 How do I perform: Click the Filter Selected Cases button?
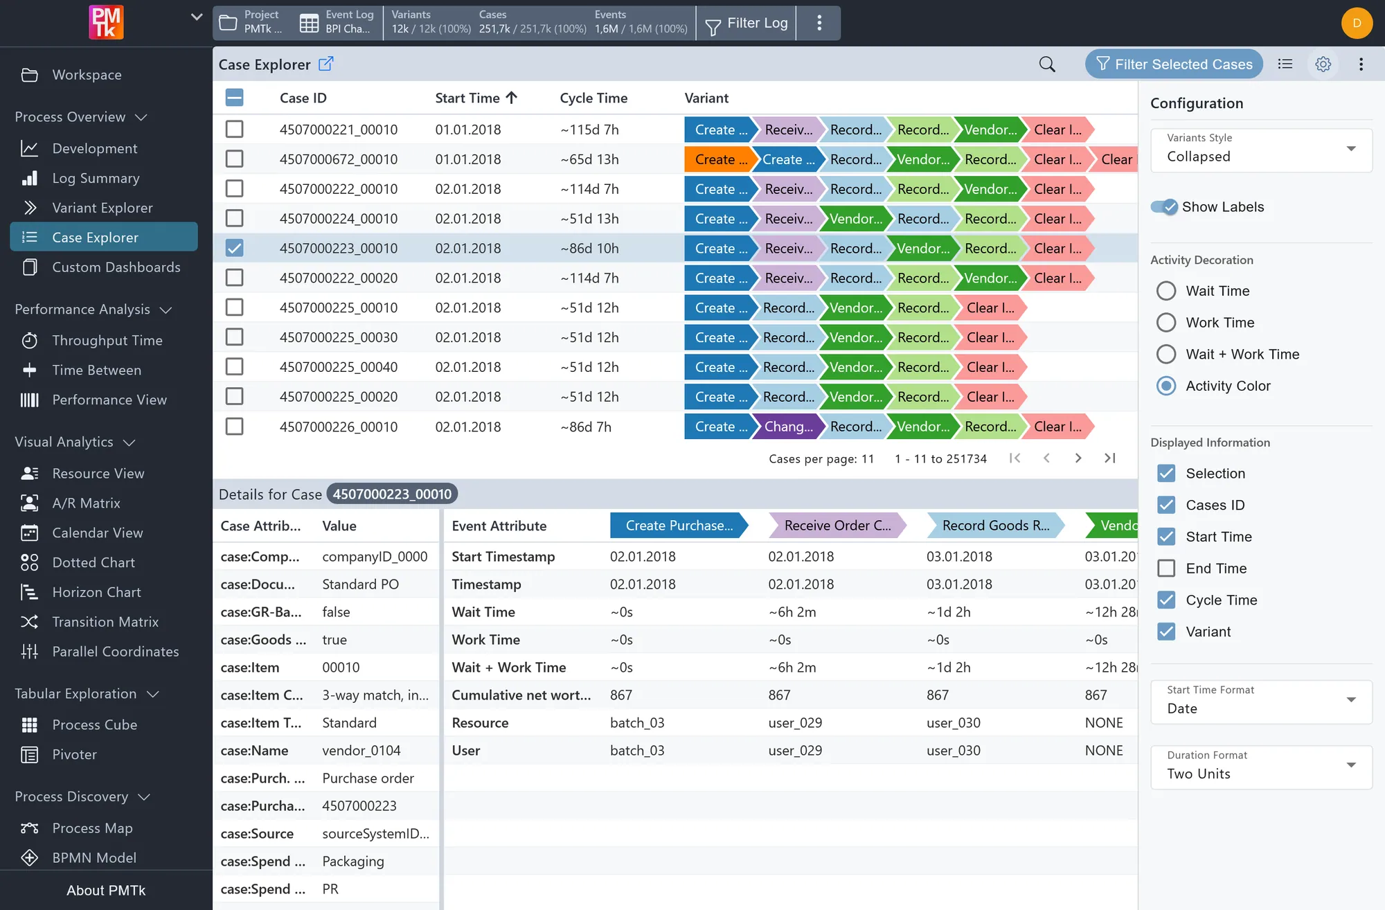click(1174, 64)
